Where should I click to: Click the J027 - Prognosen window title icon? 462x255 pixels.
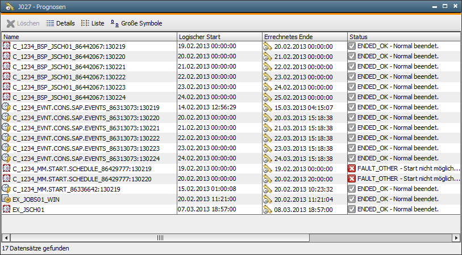pyautogui.click(x=10, y=6)
